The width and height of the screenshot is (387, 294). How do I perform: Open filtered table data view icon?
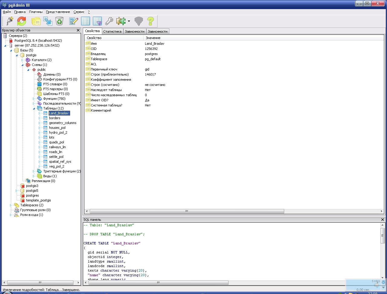point(97,21)
